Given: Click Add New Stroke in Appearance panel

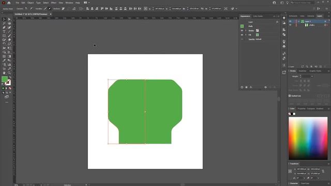Looking at the screenshot, I should pyautogui.click(x=242, y=87).
